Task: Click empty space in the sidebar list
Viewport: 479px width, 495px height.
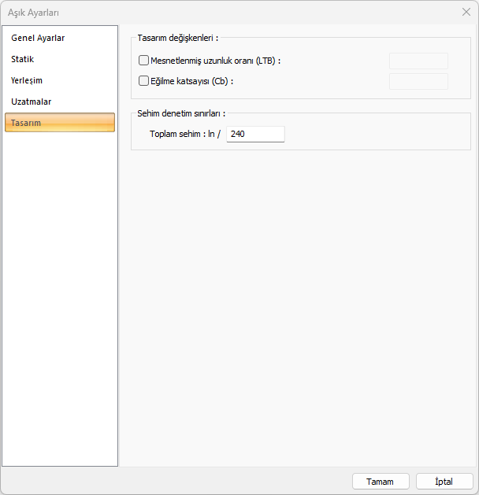Action: pos(60,284)
